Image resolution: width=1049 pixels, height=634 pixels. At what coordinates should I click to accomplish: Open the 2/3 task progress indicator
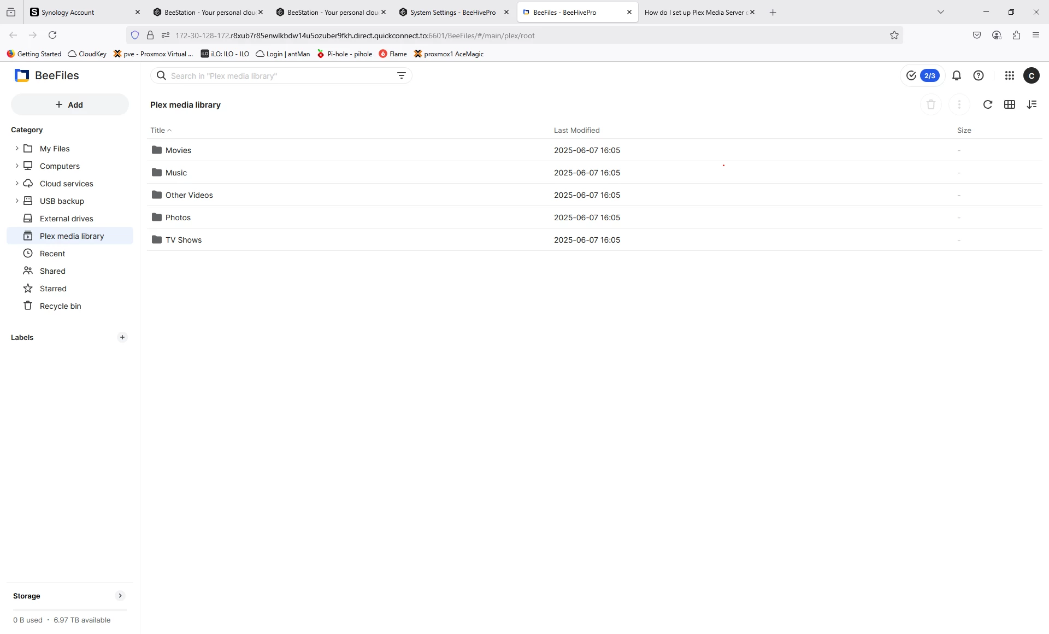pos(923,75)
